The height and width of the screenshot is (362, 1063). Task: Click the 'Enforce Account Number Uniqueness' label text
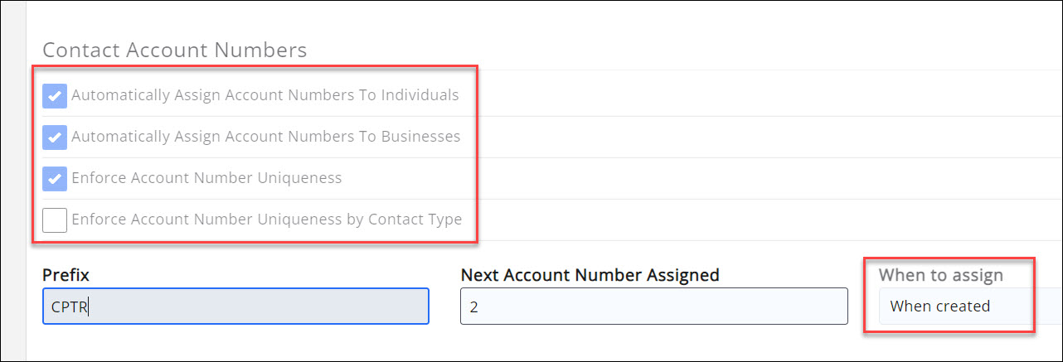point(206,178)
